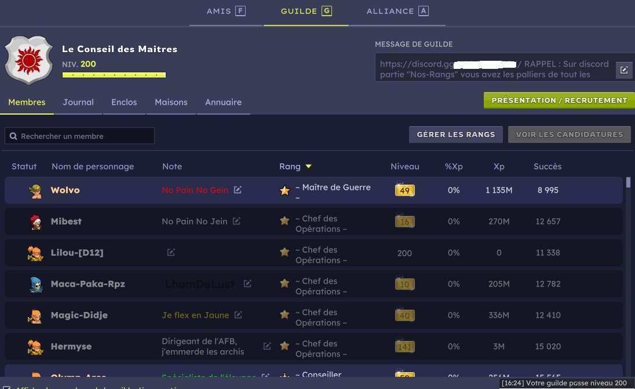Sort by %Xp column header
Image resolution: width=635 pixels, height=389 pixels.
point(454,166)
